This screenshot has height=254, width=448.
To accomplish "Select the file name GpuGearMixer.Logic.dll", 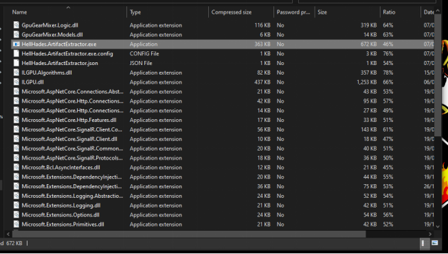I will pos(49,25).
